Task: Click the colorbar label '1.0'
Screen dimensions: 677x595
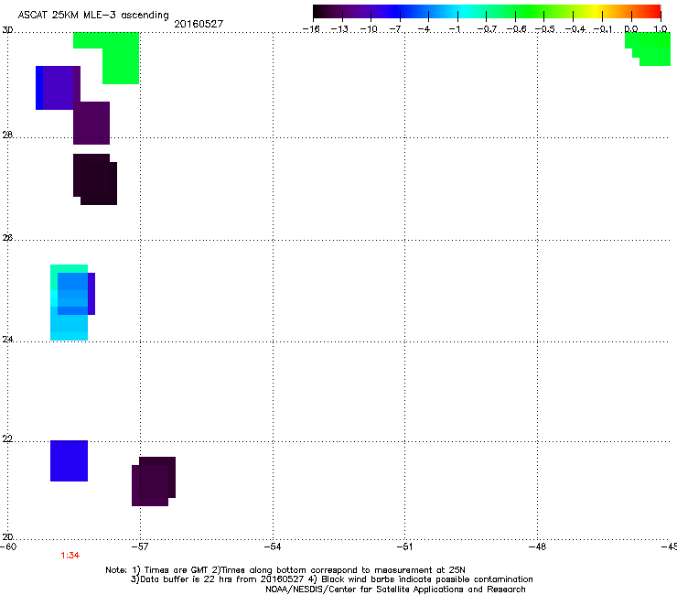Action: tap(661, 29)
